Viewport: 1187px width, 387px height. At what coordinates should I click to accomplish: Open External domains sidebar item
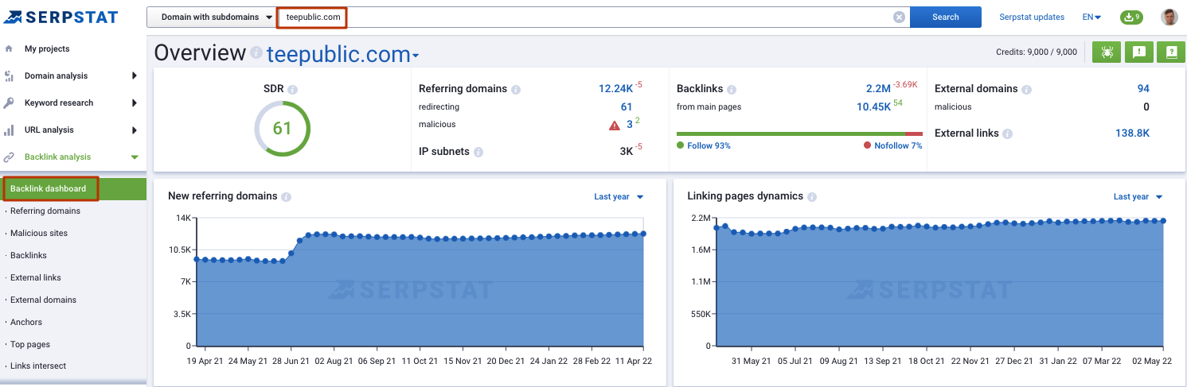click(43, 300)
